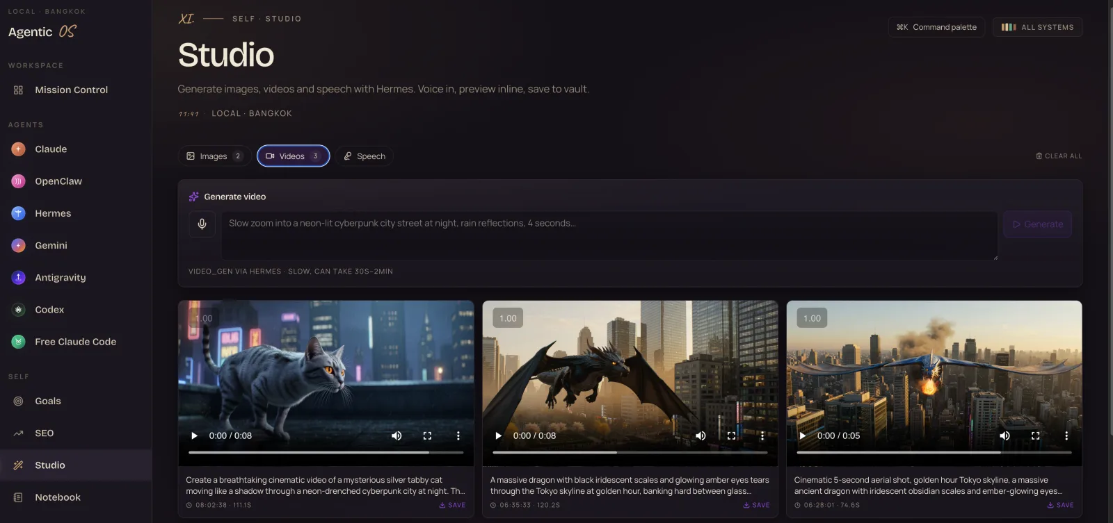Click the 1.00 badge on black dragon video
The image size is (1113, 523).
[508, 318]
